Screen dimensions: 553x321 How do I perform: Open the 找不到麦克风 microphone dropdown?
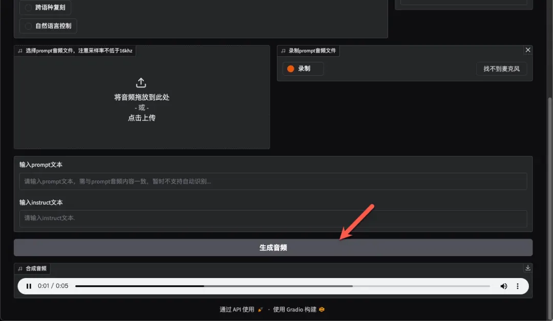click(501, 68)
